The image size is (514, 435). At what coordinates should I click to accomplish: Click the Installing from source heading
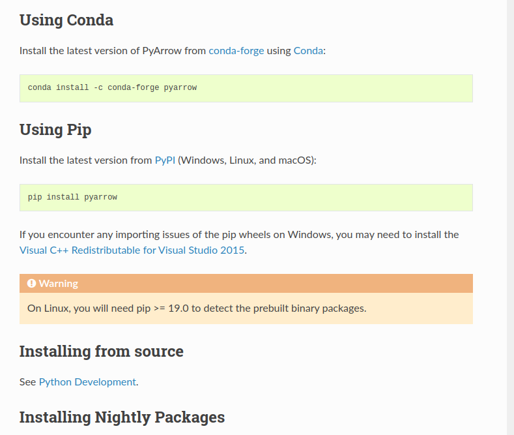[101, 352]
